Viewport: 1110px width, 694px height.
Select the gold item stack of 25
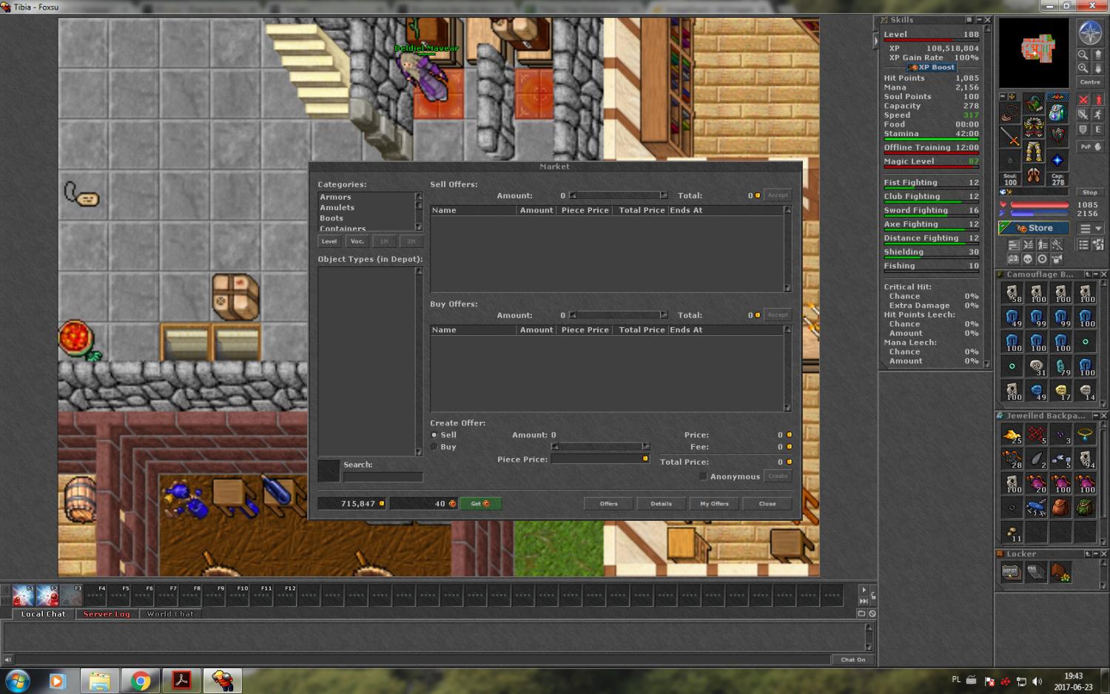1012,435
